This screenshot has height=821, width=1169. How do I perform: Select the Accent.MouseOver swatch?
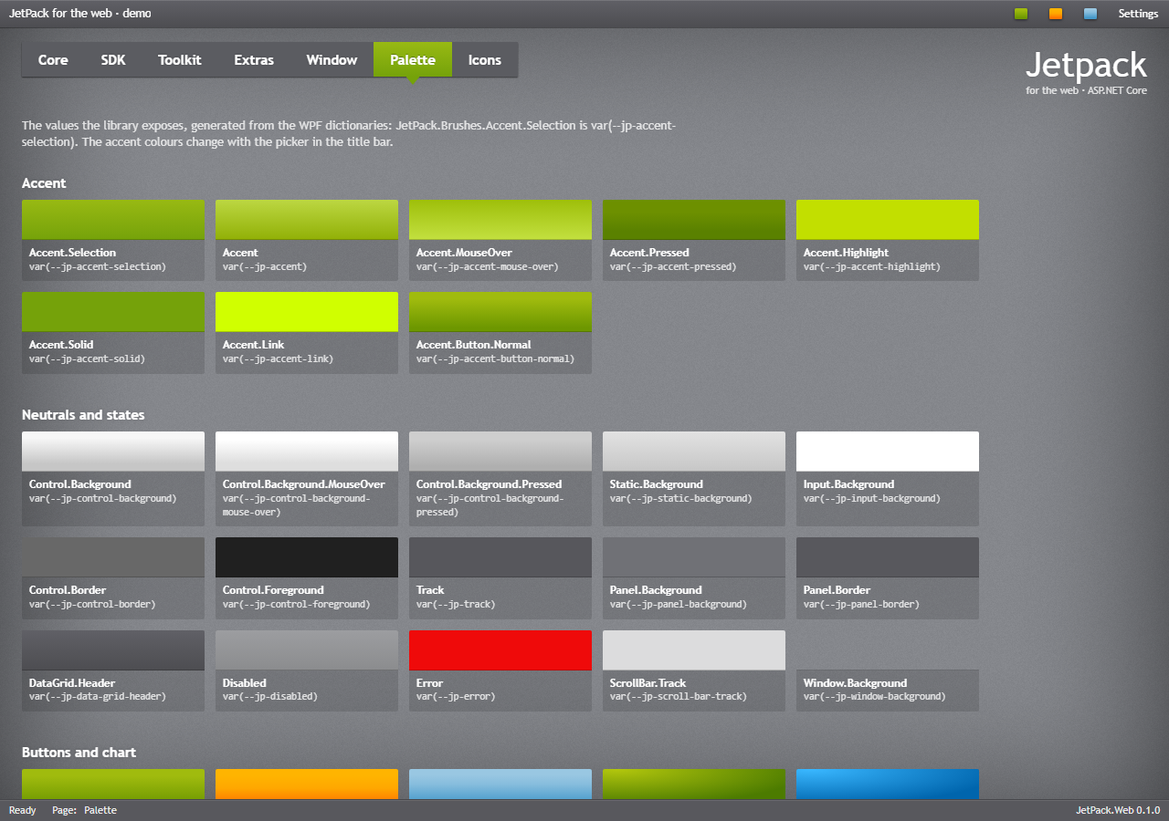pos(500,220)
